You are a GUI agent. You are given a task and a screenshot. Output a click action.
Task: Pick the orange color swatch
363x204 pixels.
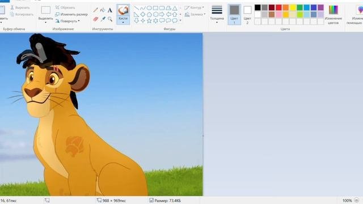pos(286,7)
